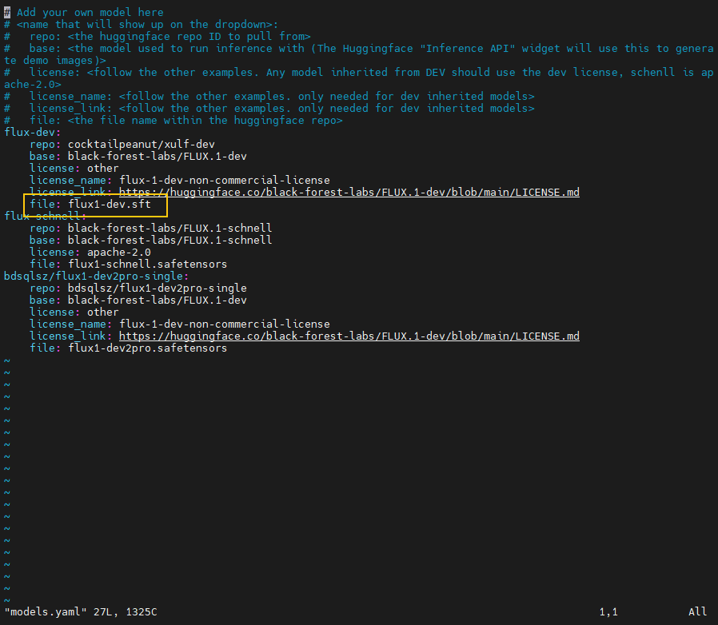
Task: Click cursor position '1,1' in status line
Action: click(608, 611)
